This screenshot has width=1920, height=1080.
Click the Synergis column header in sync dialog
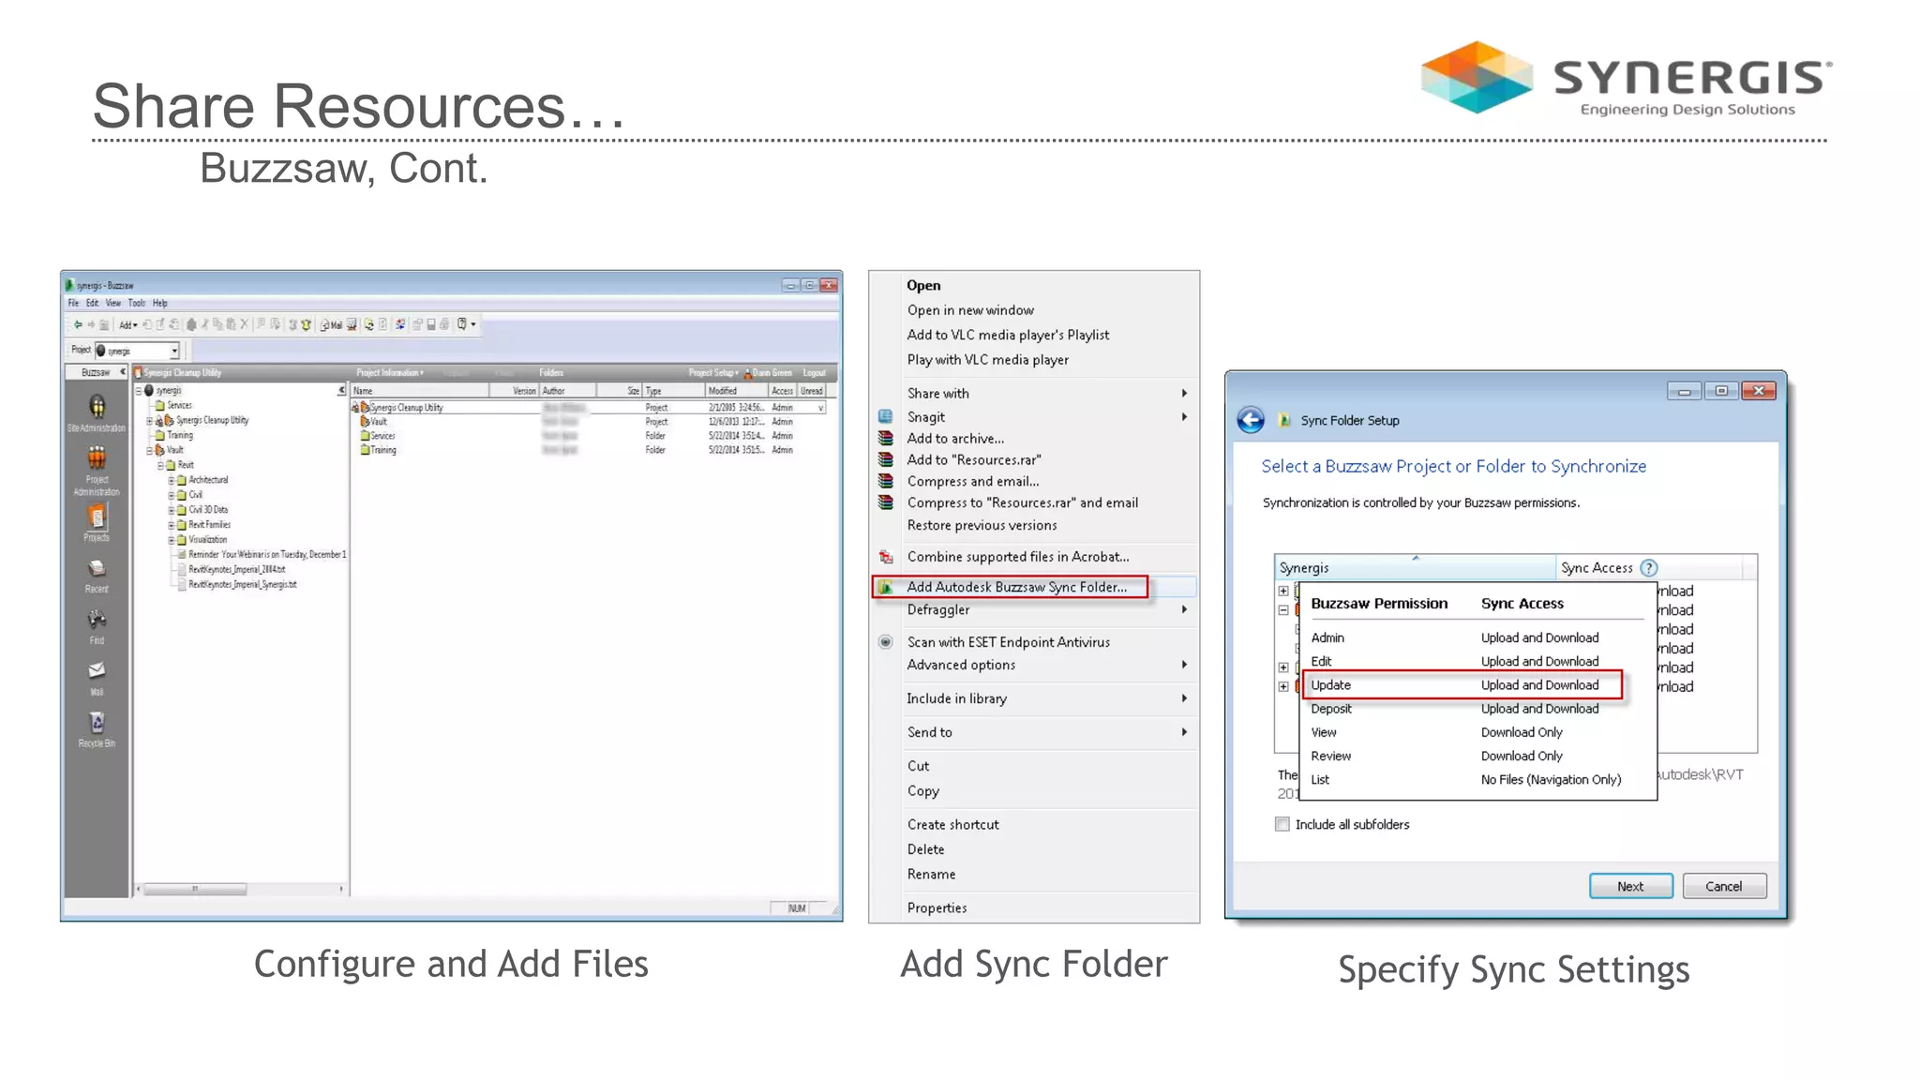[1416, 568]
